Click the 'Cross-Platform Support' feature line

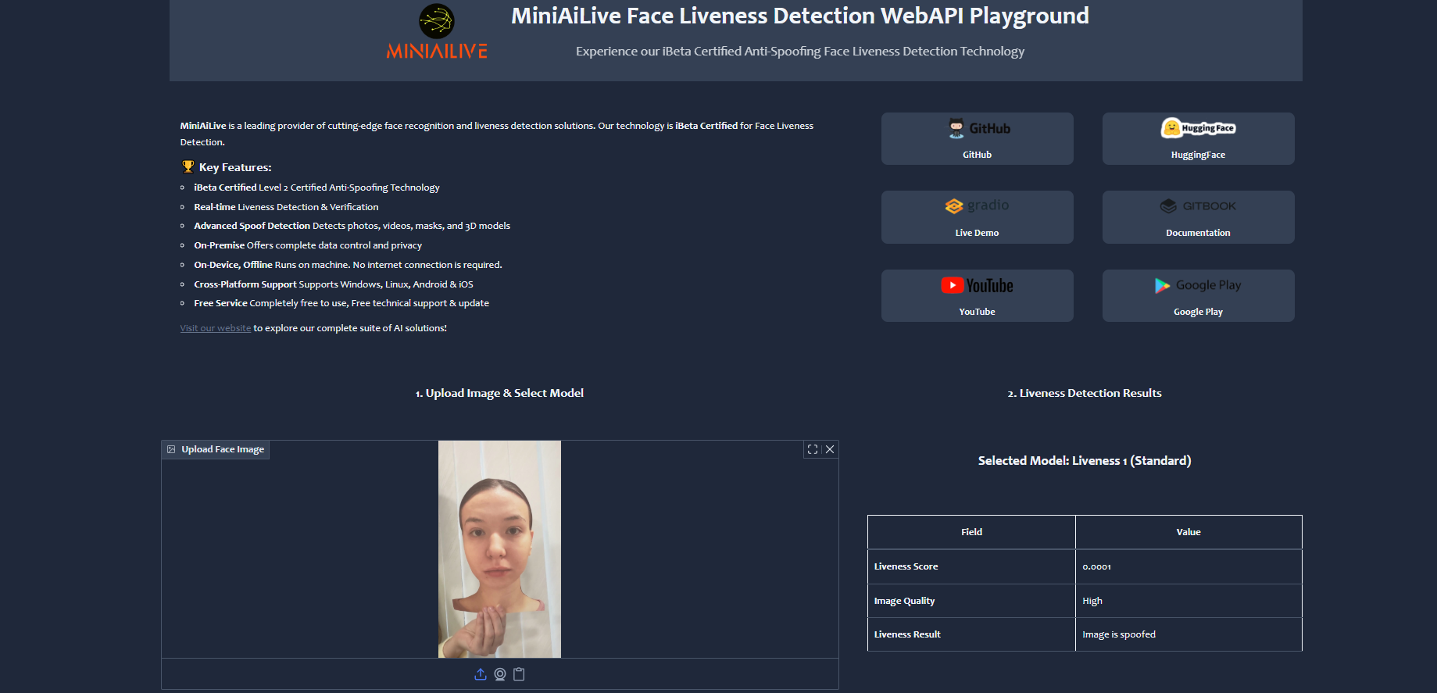[x=334, y=284]
